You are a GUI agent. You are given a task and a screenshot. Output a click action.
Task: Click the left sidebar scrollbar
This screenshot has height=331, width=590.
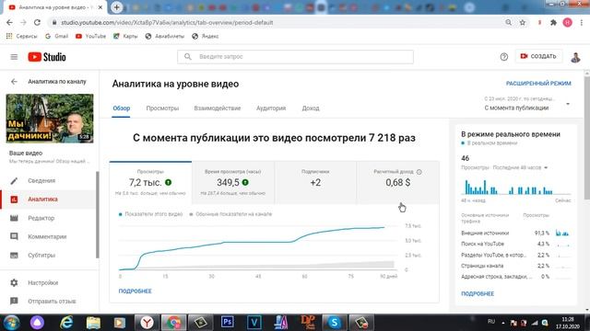(x=98, y=214)
